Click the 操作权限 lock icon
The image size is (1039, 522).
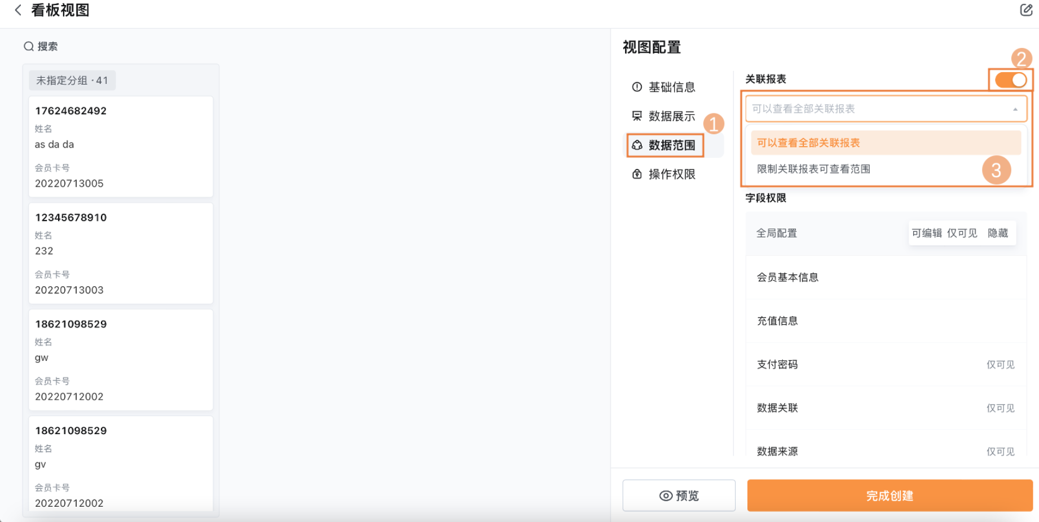pos(637,174)
